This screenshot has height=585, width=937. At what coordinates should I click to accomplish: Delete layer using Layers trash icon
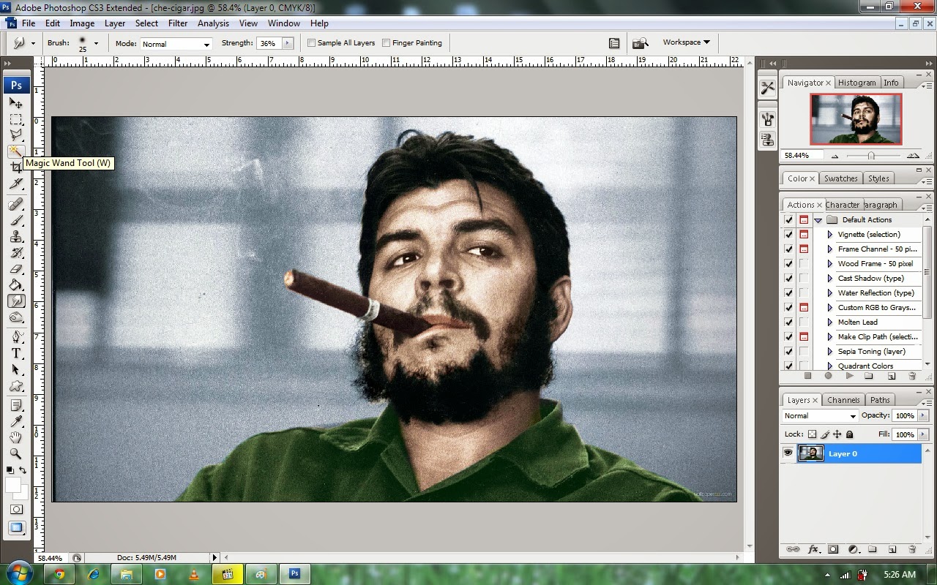coord(912,549)
